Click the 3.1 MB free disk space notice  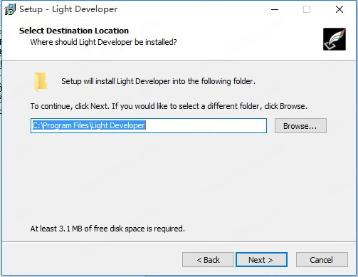pyautogui.click(x=107, y=229)
